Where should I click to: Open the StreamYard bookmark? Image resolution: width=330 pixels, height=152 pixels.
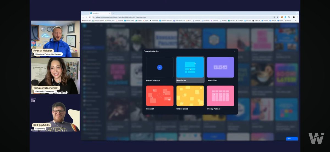tap(154, 21)
